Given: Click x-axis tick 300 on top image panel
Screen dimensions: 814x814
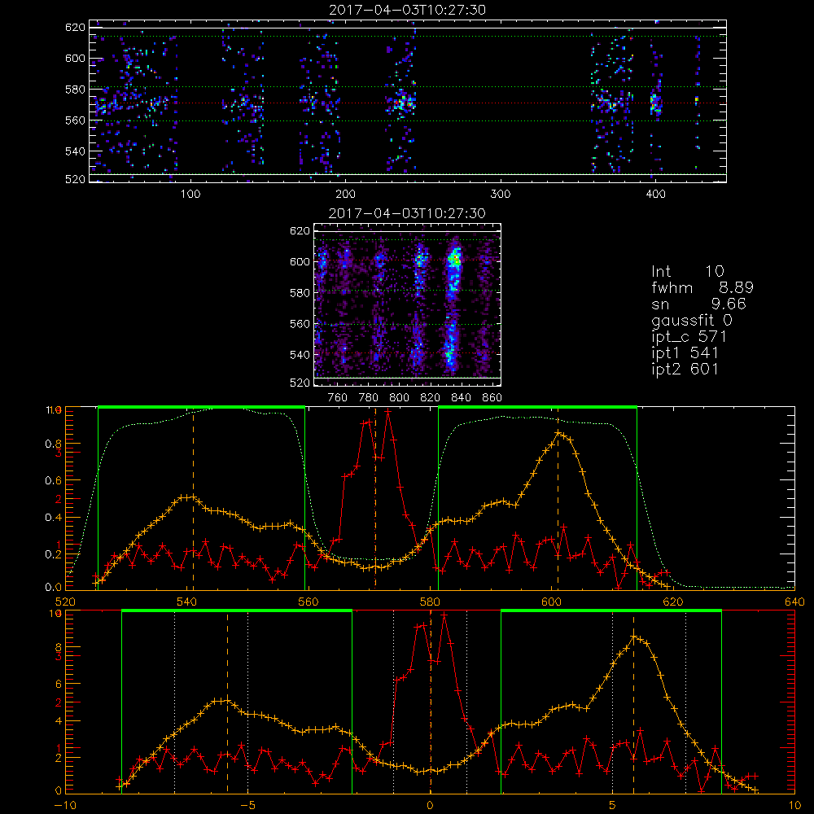Looking at the screenshot, I should pos(501,195).
